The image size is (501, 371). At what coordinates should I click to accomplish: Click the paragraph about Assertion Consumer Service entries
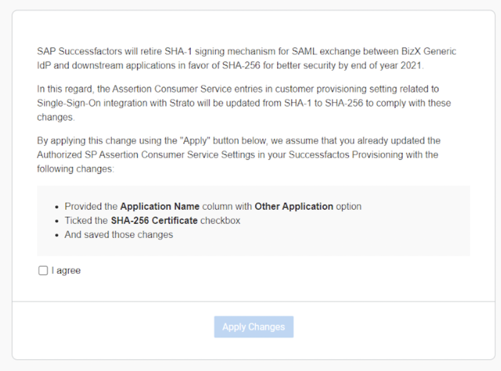click(244, 103)
